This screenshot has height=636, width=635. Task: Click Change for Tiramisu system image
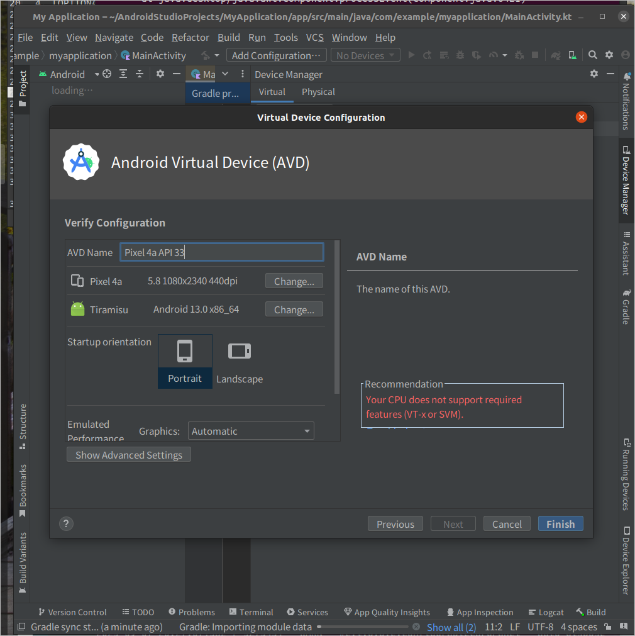pos(294,310)
